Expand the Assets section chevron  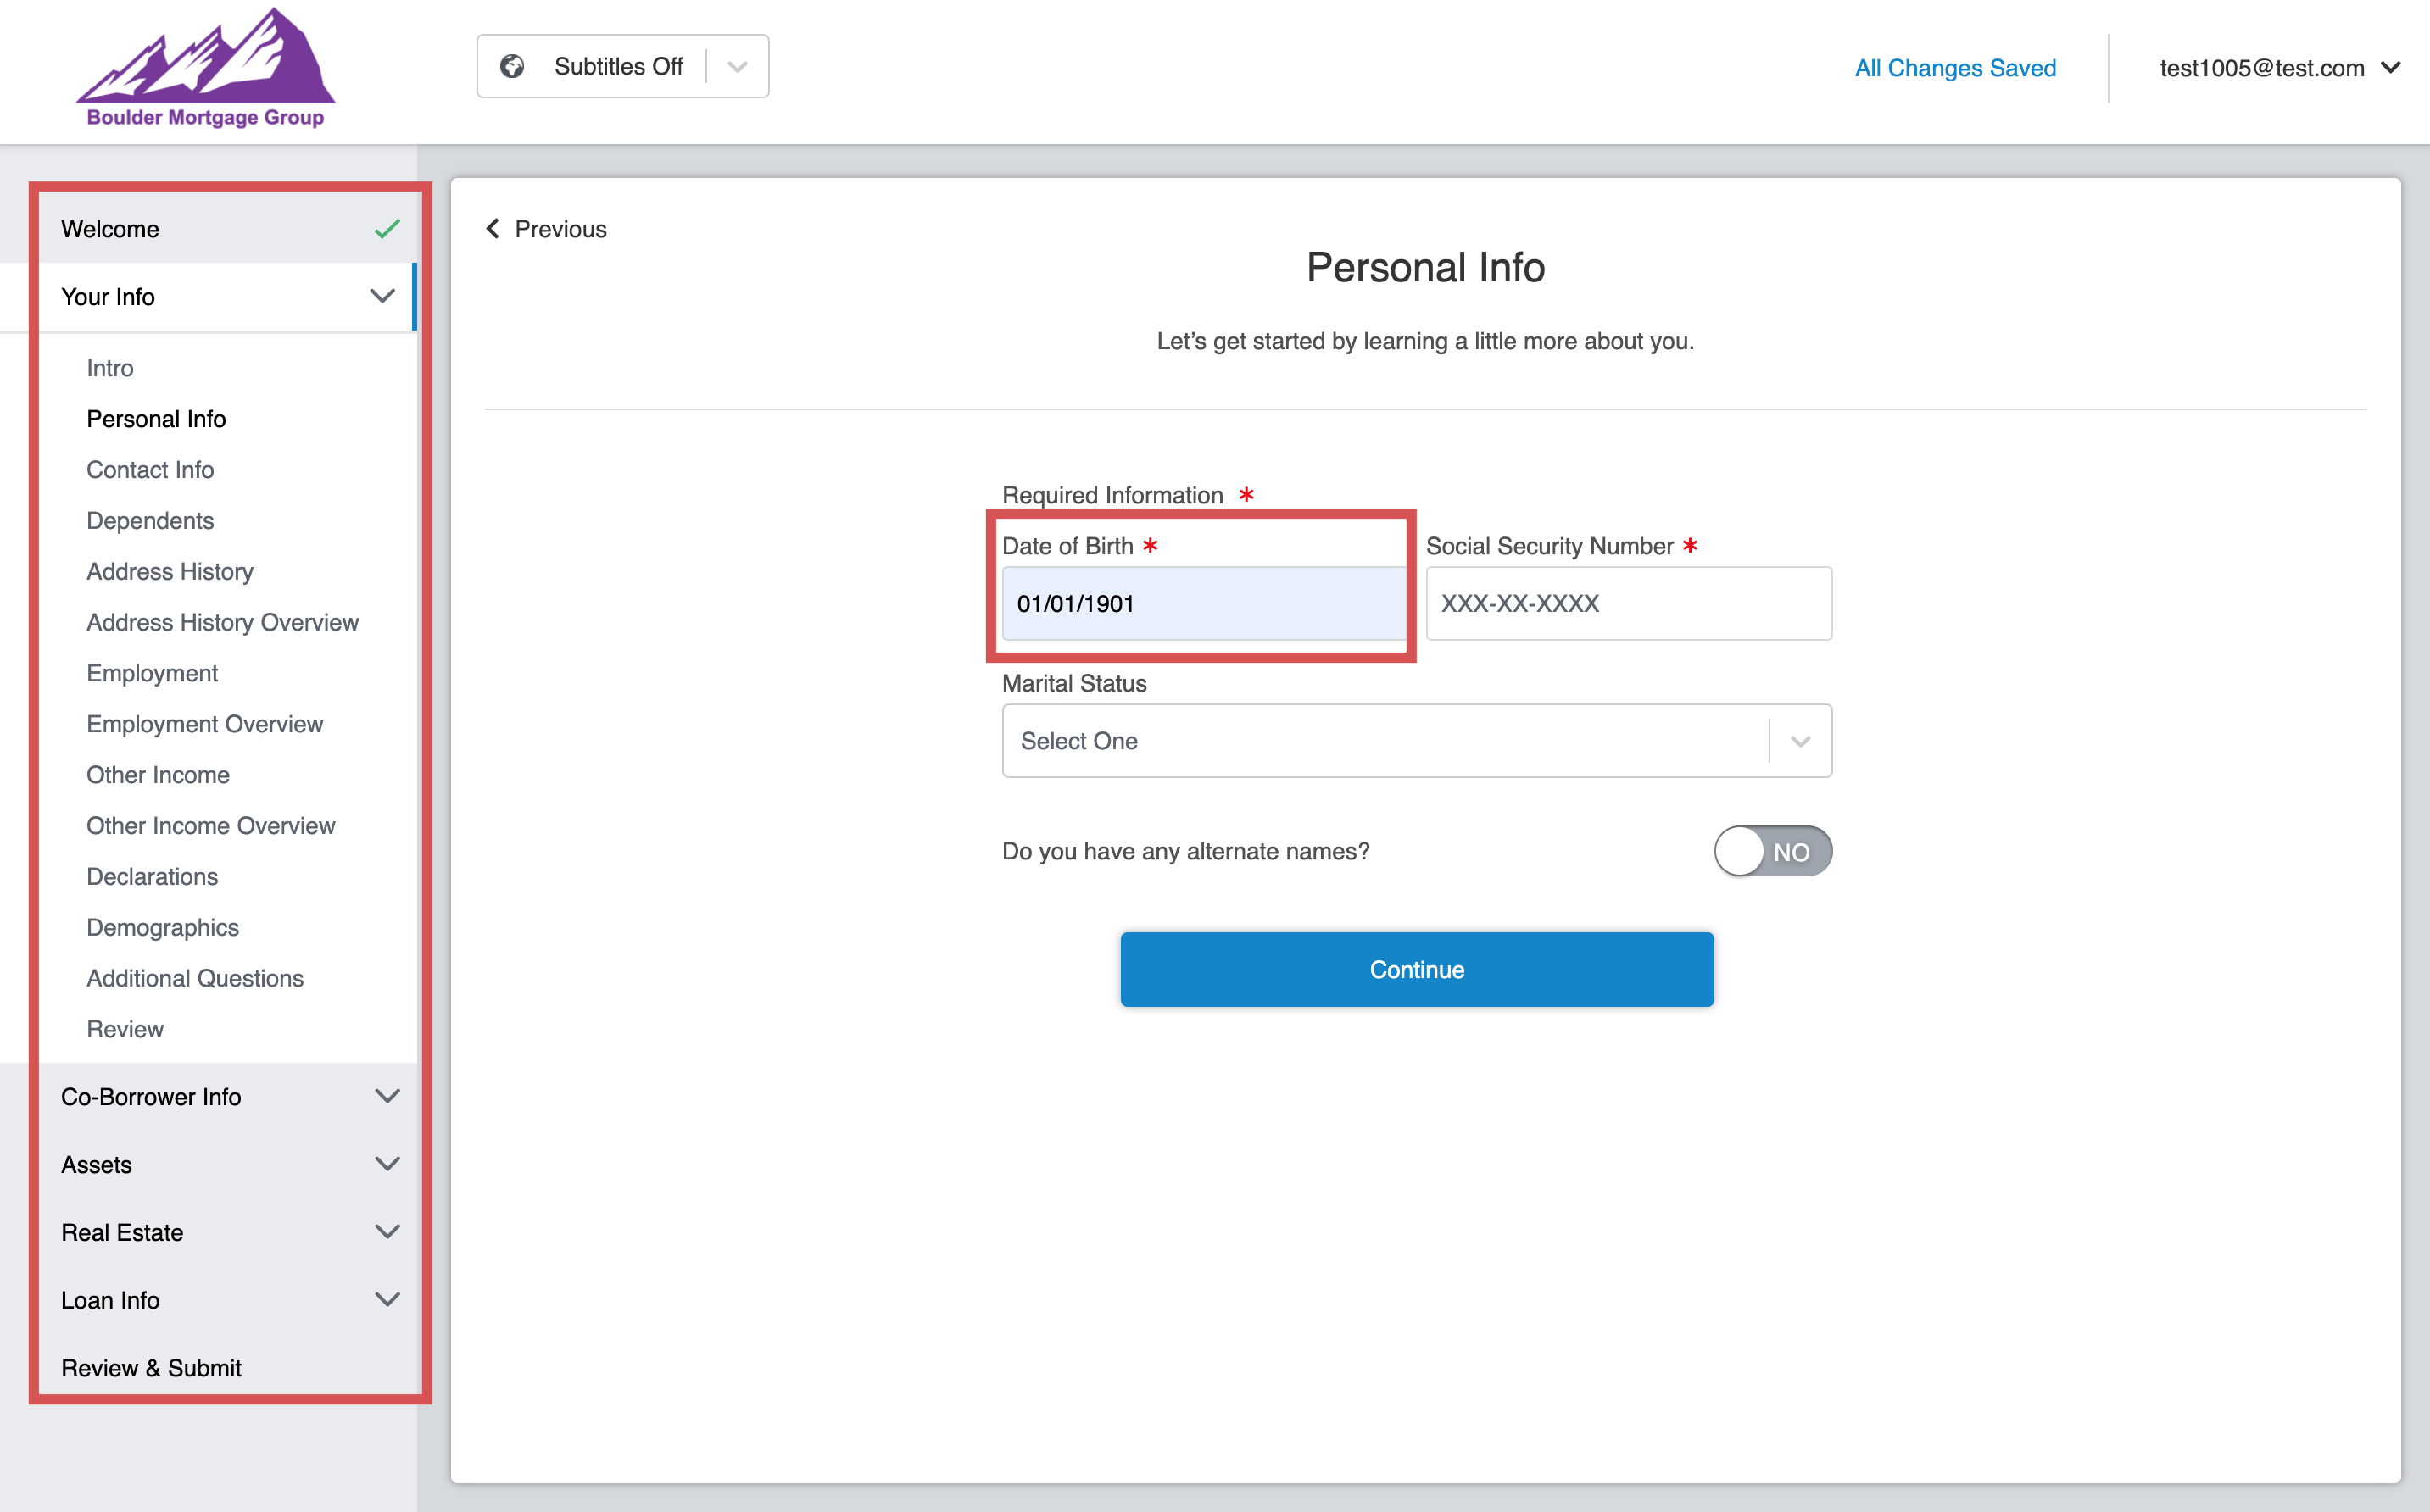[x=387, y=1164]
